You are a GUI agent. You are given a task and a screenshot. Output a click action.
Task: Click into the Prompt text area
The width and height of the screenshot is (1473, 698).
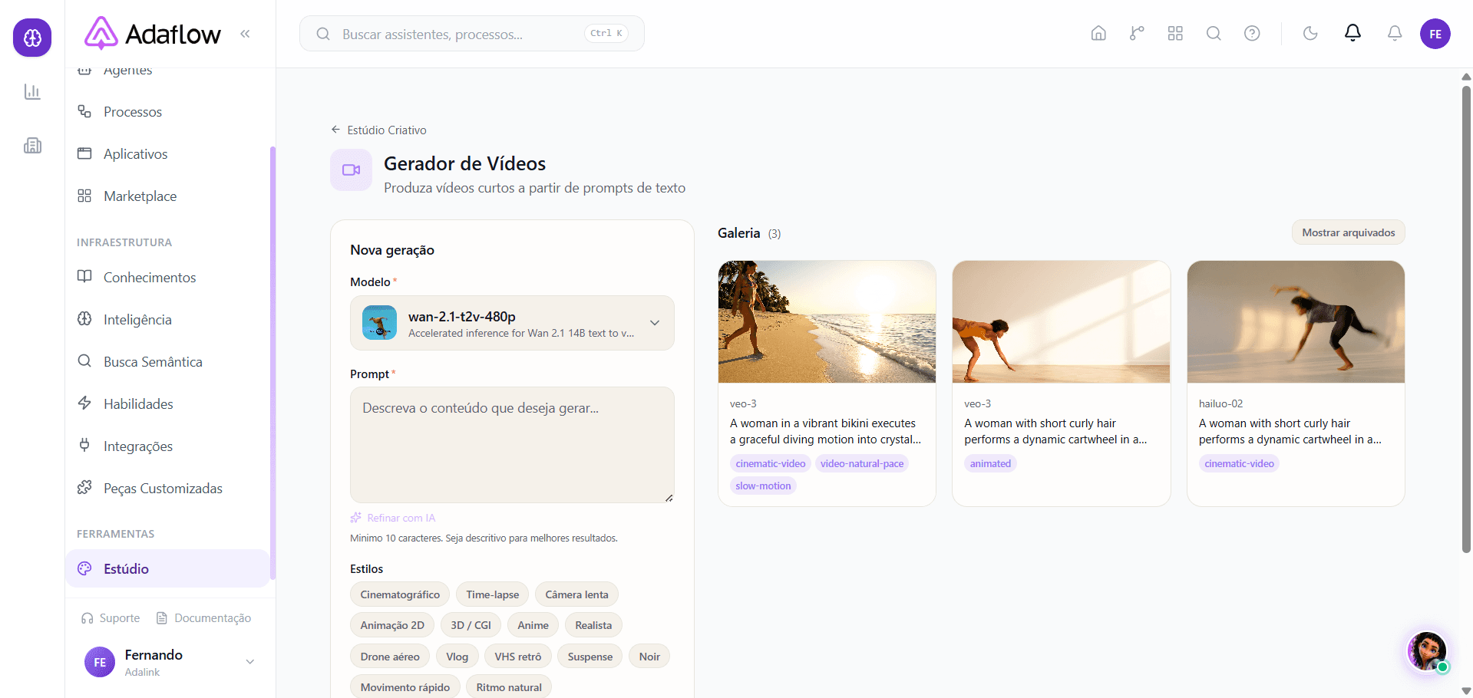point(512,445)
